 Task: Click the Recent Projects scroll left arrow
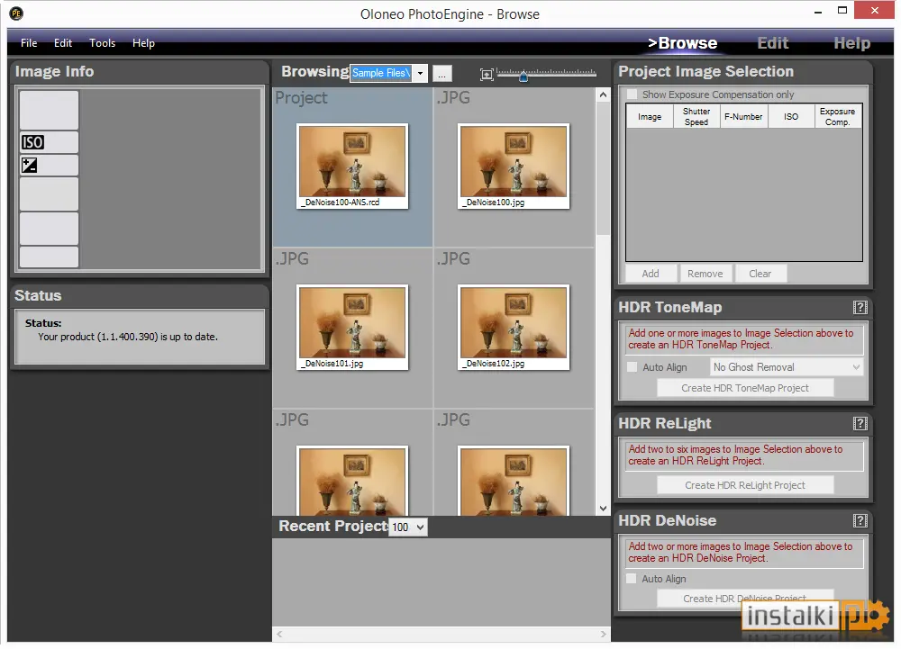click(280, 634)
